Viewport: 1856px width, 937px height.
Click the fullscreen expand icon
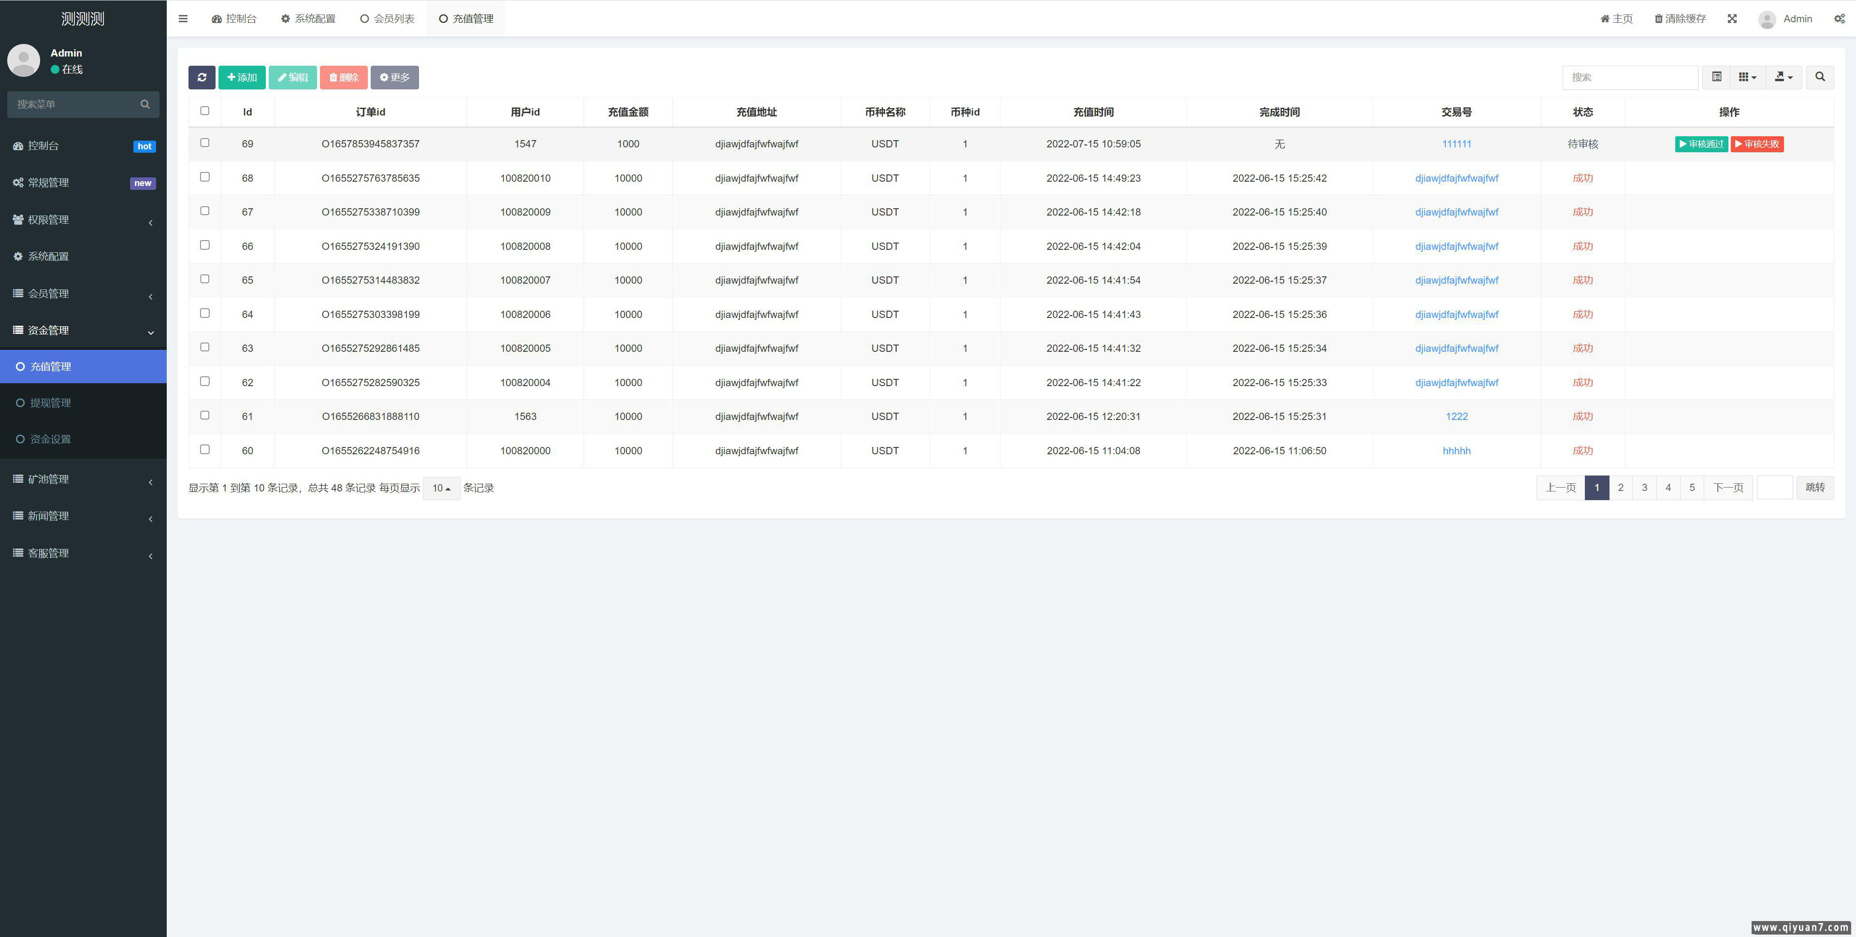pos(1732,19)
